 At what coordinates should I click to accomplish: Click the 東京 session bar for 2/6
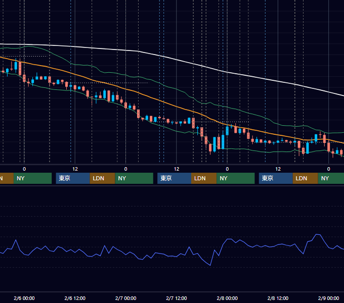pyautogui.click(x=73, y=178)
